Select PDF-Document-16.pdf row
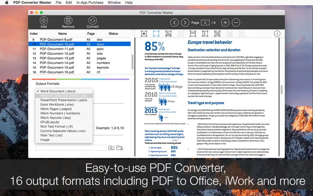313x196 pixels. point(79,72)
